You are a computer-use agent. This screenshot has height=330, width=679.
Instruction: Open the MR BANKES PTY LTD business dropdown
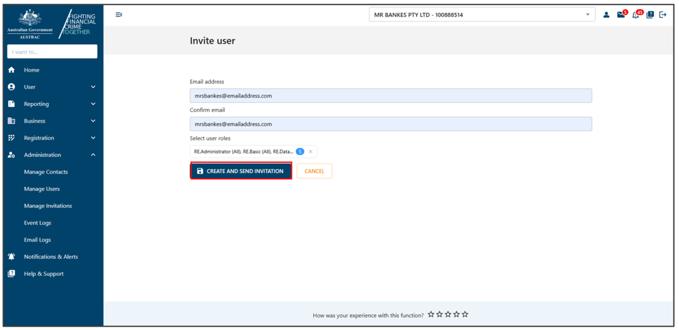[482, 15]
